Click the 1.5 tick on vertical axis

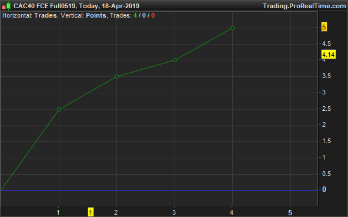(326, 141)
